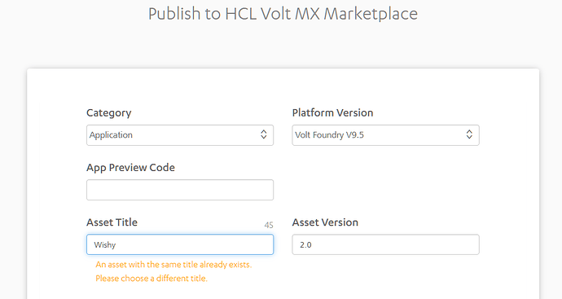Click the 'An asset with the same title already exists.' message
The height and width of the screenshot is (299, 562).
point(173,265)
